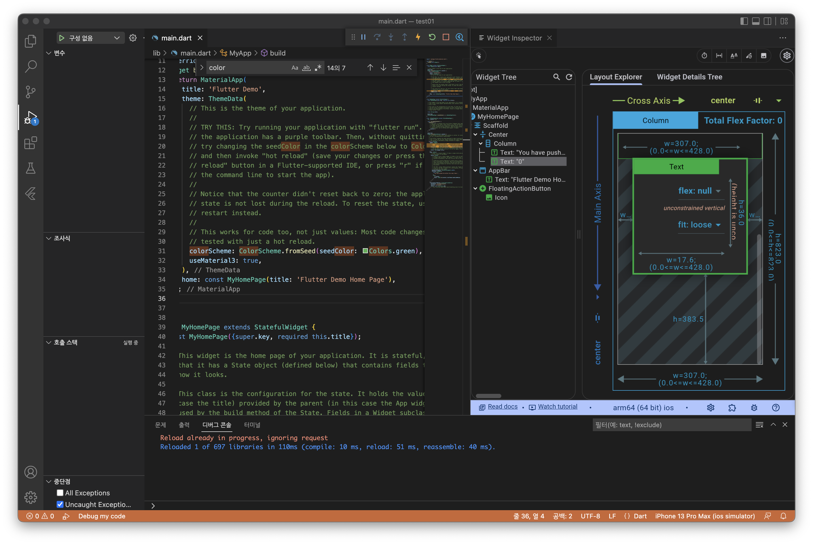The width and height of the screenshot is (813, 544).
Task: Switch to Widget Details Tree tab
Action: [x=689, y=77]
